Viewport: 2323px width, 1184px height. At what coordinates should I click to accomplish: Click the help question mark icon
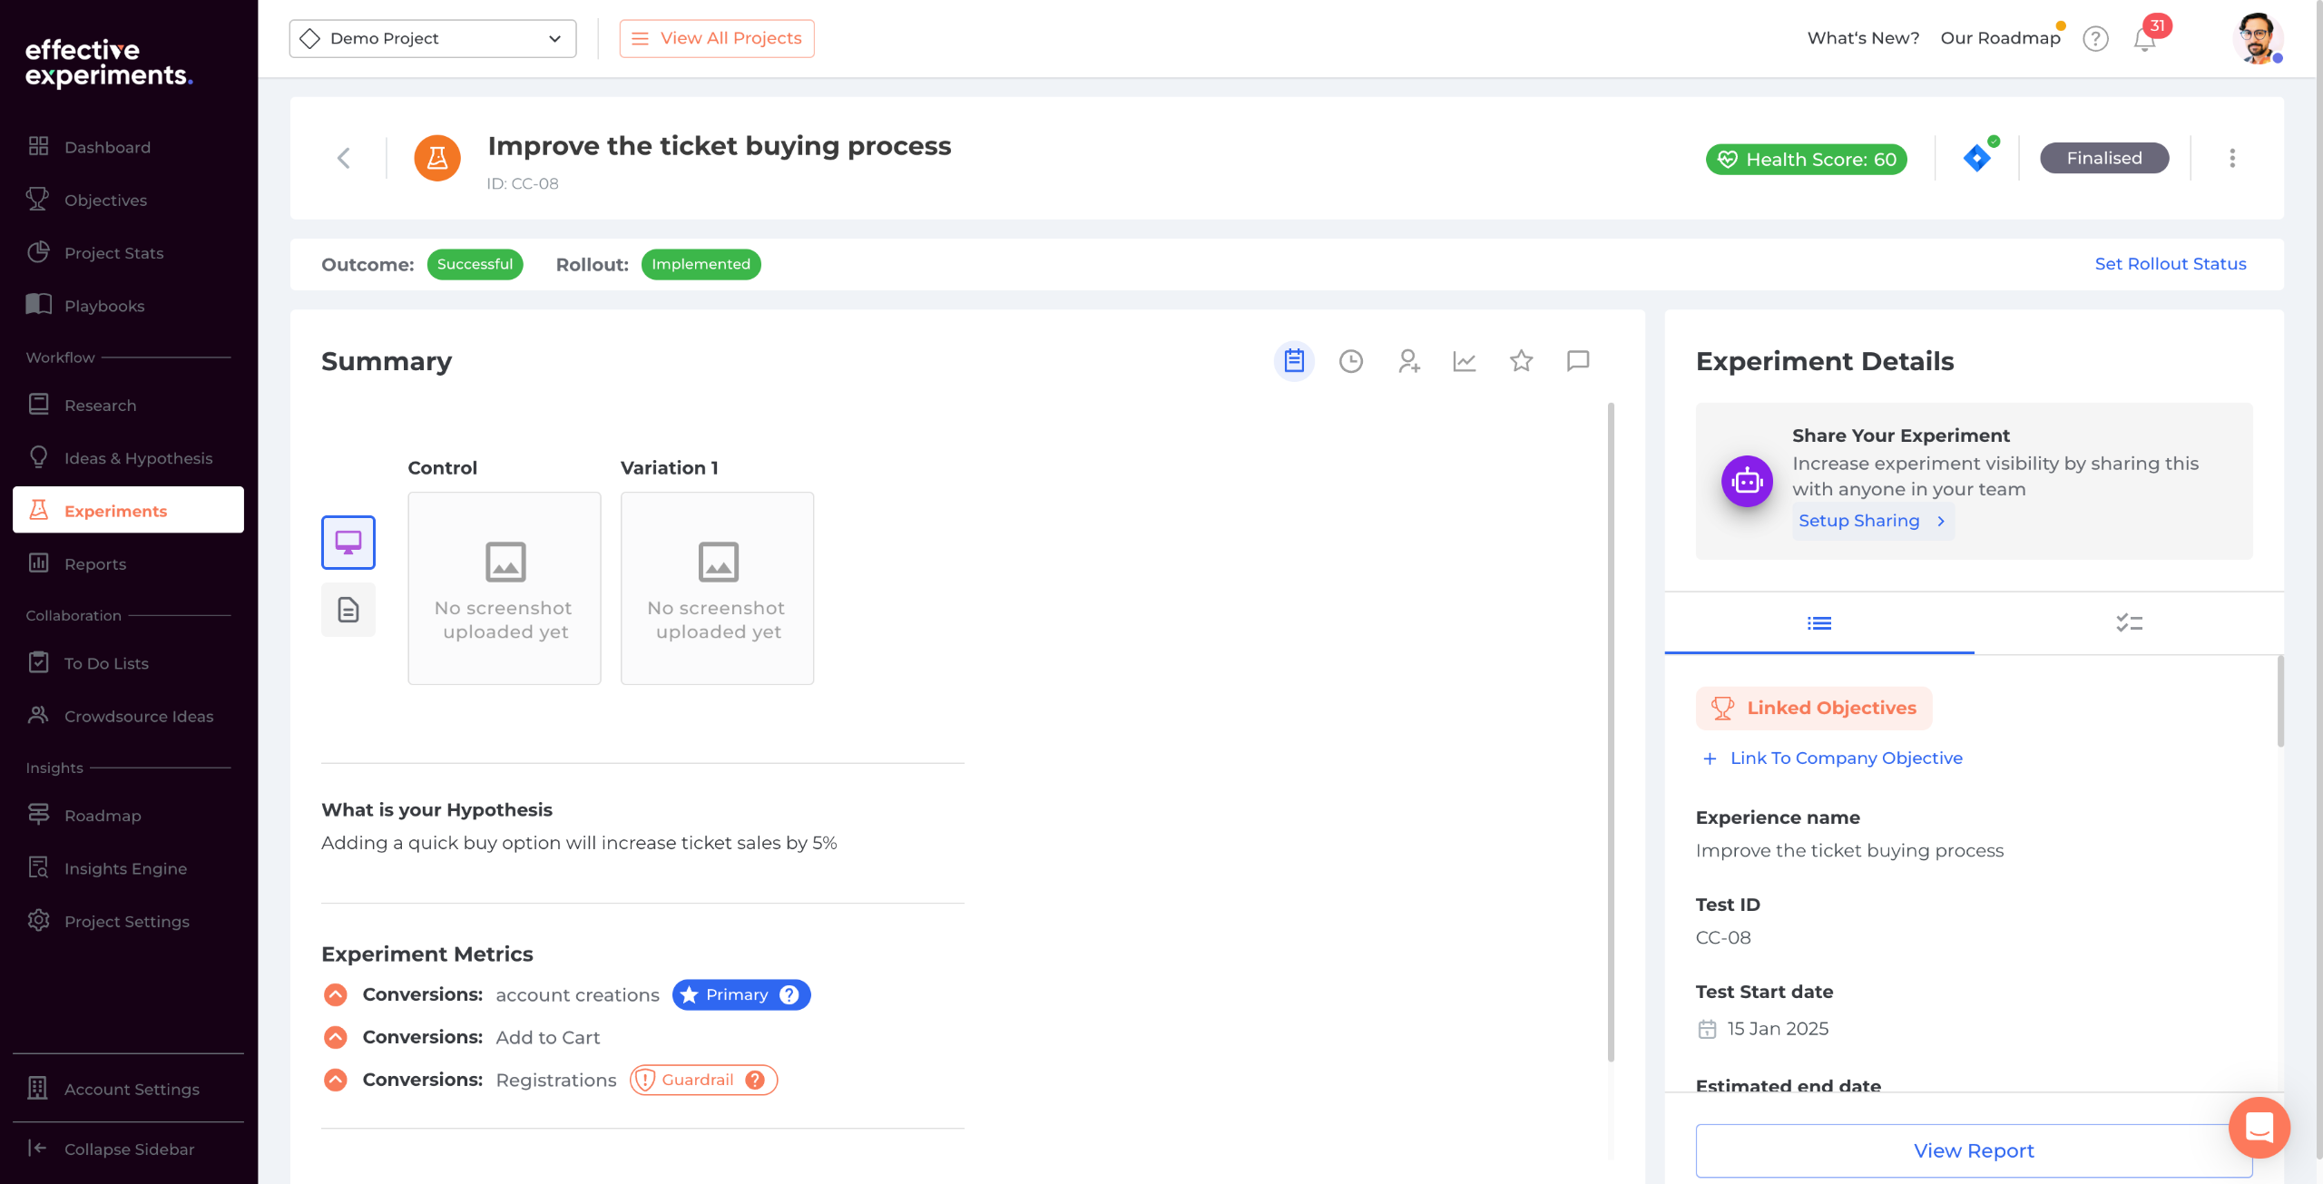2095,39
